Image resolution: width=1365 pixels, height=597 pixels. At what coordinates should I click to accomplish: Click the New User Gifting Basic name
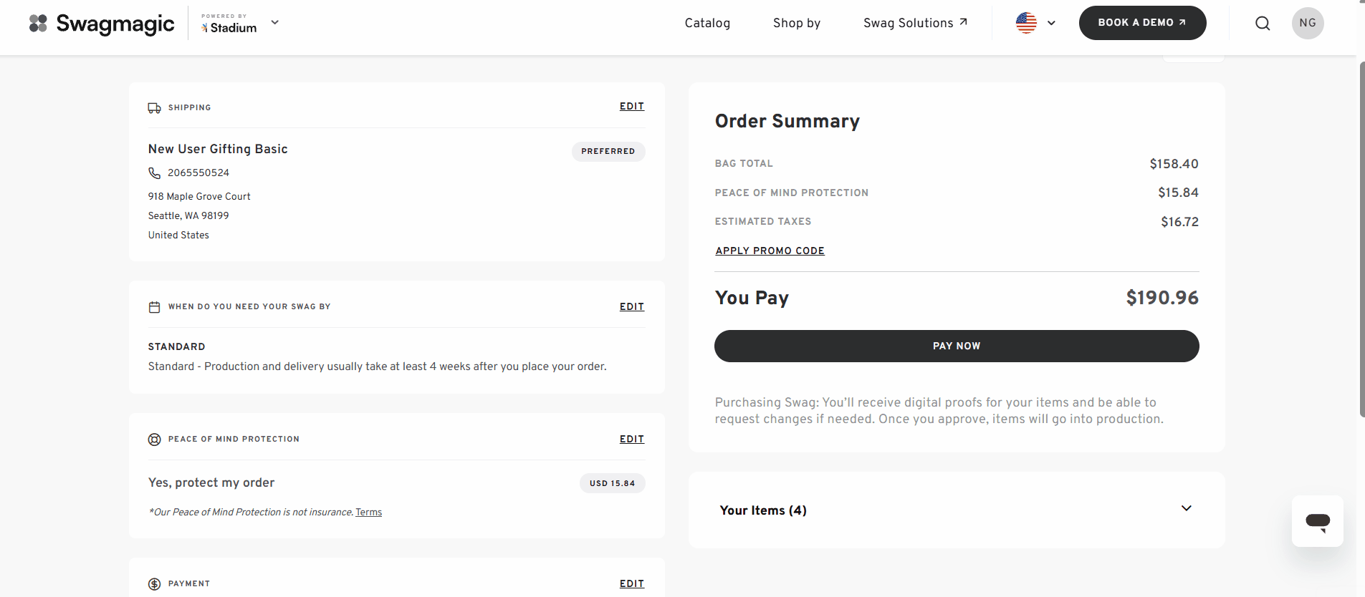pyautogui.click(x=218, y=149)
